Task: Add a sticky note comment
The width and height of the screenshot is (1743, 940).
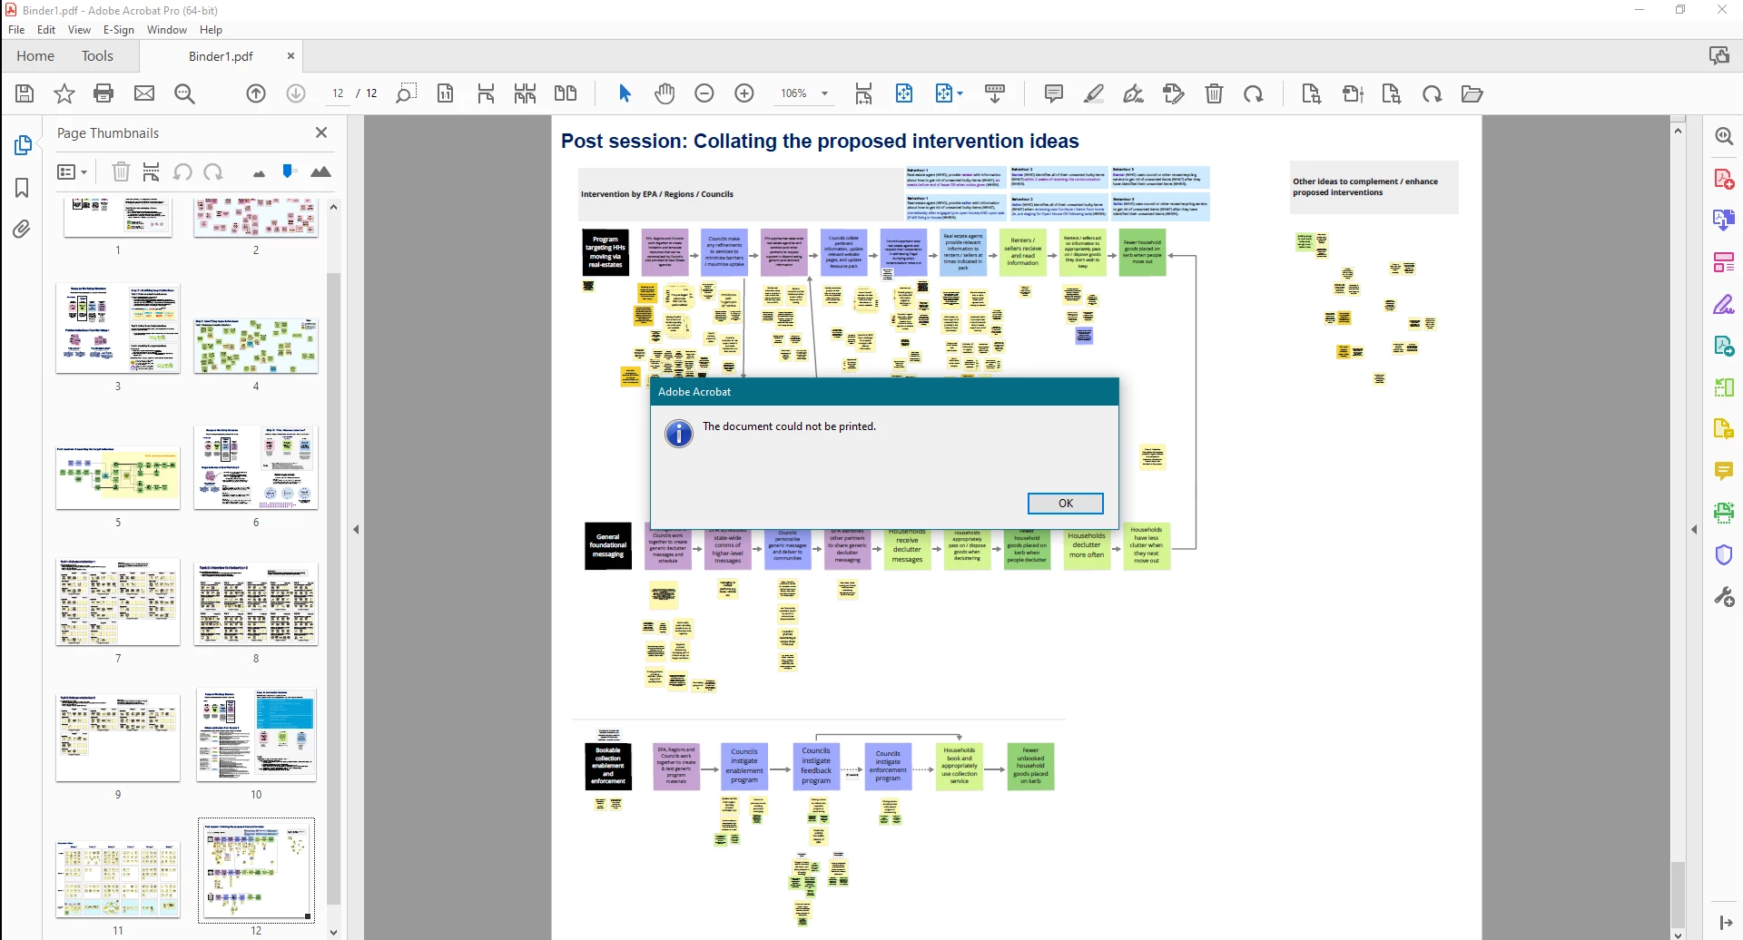Action: pyautogui.click(x=1054, y=93)
